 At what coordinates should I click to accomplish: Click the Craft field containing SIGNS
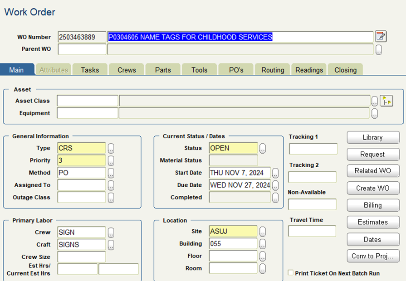(x=82, y=245)
